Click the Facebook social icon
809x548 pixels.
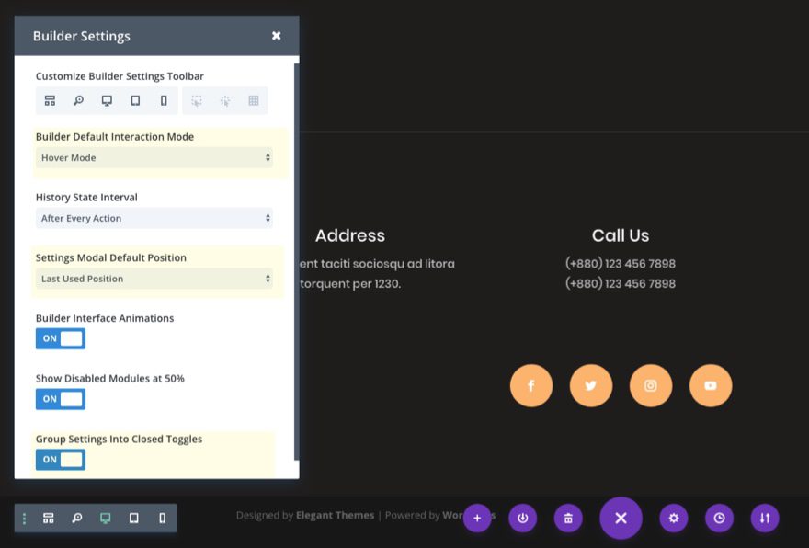[531, 385]
